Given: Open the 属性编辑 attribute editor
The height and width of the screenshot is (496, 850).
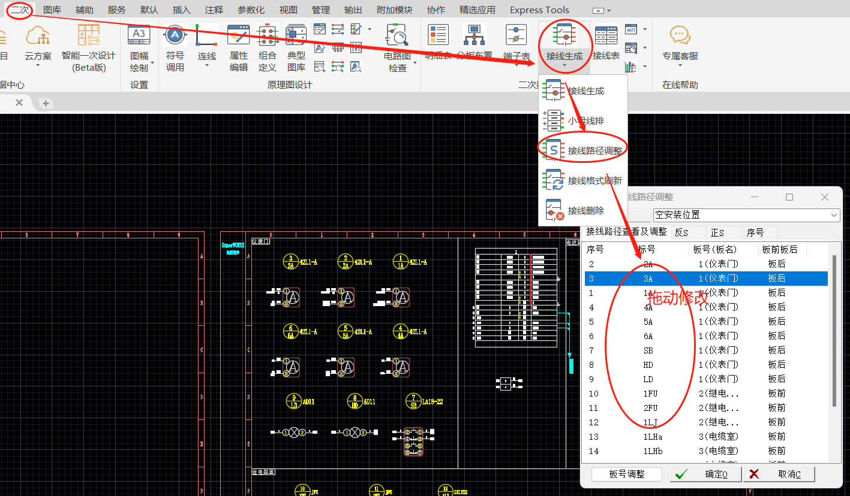Looking at the screenshot, I should point(239,48).
